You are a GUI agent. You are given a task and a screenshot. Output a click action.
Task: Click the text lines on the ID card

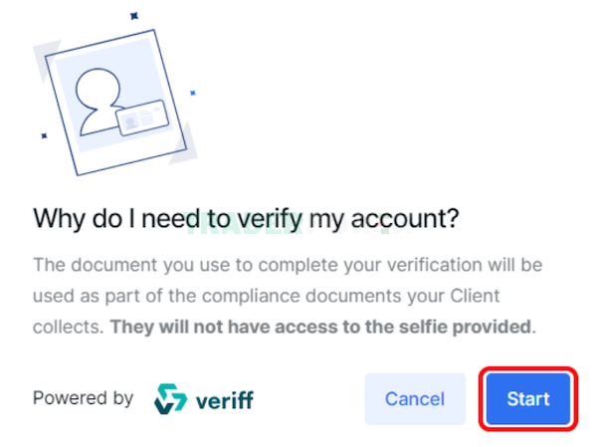146,116
